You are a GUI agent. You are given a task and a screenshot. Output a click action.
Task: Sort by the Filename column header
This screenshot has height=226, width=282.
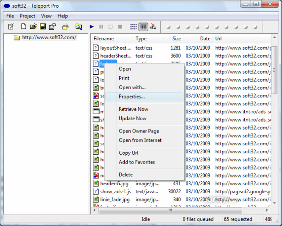112,39
